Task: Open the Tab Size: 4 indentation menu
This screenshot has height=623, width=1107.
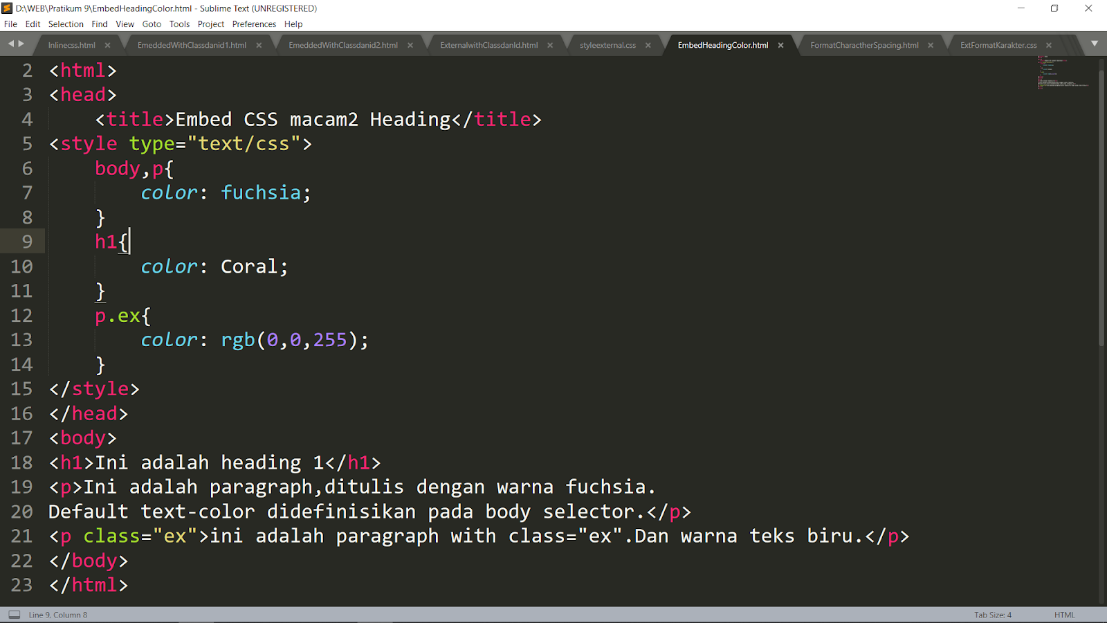Action: tap(992, 614)
